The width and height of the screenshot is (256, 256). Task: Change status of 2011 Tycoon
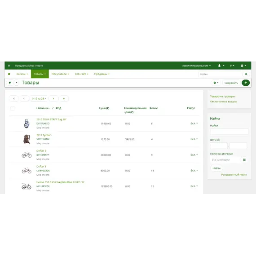coord(194,139)
